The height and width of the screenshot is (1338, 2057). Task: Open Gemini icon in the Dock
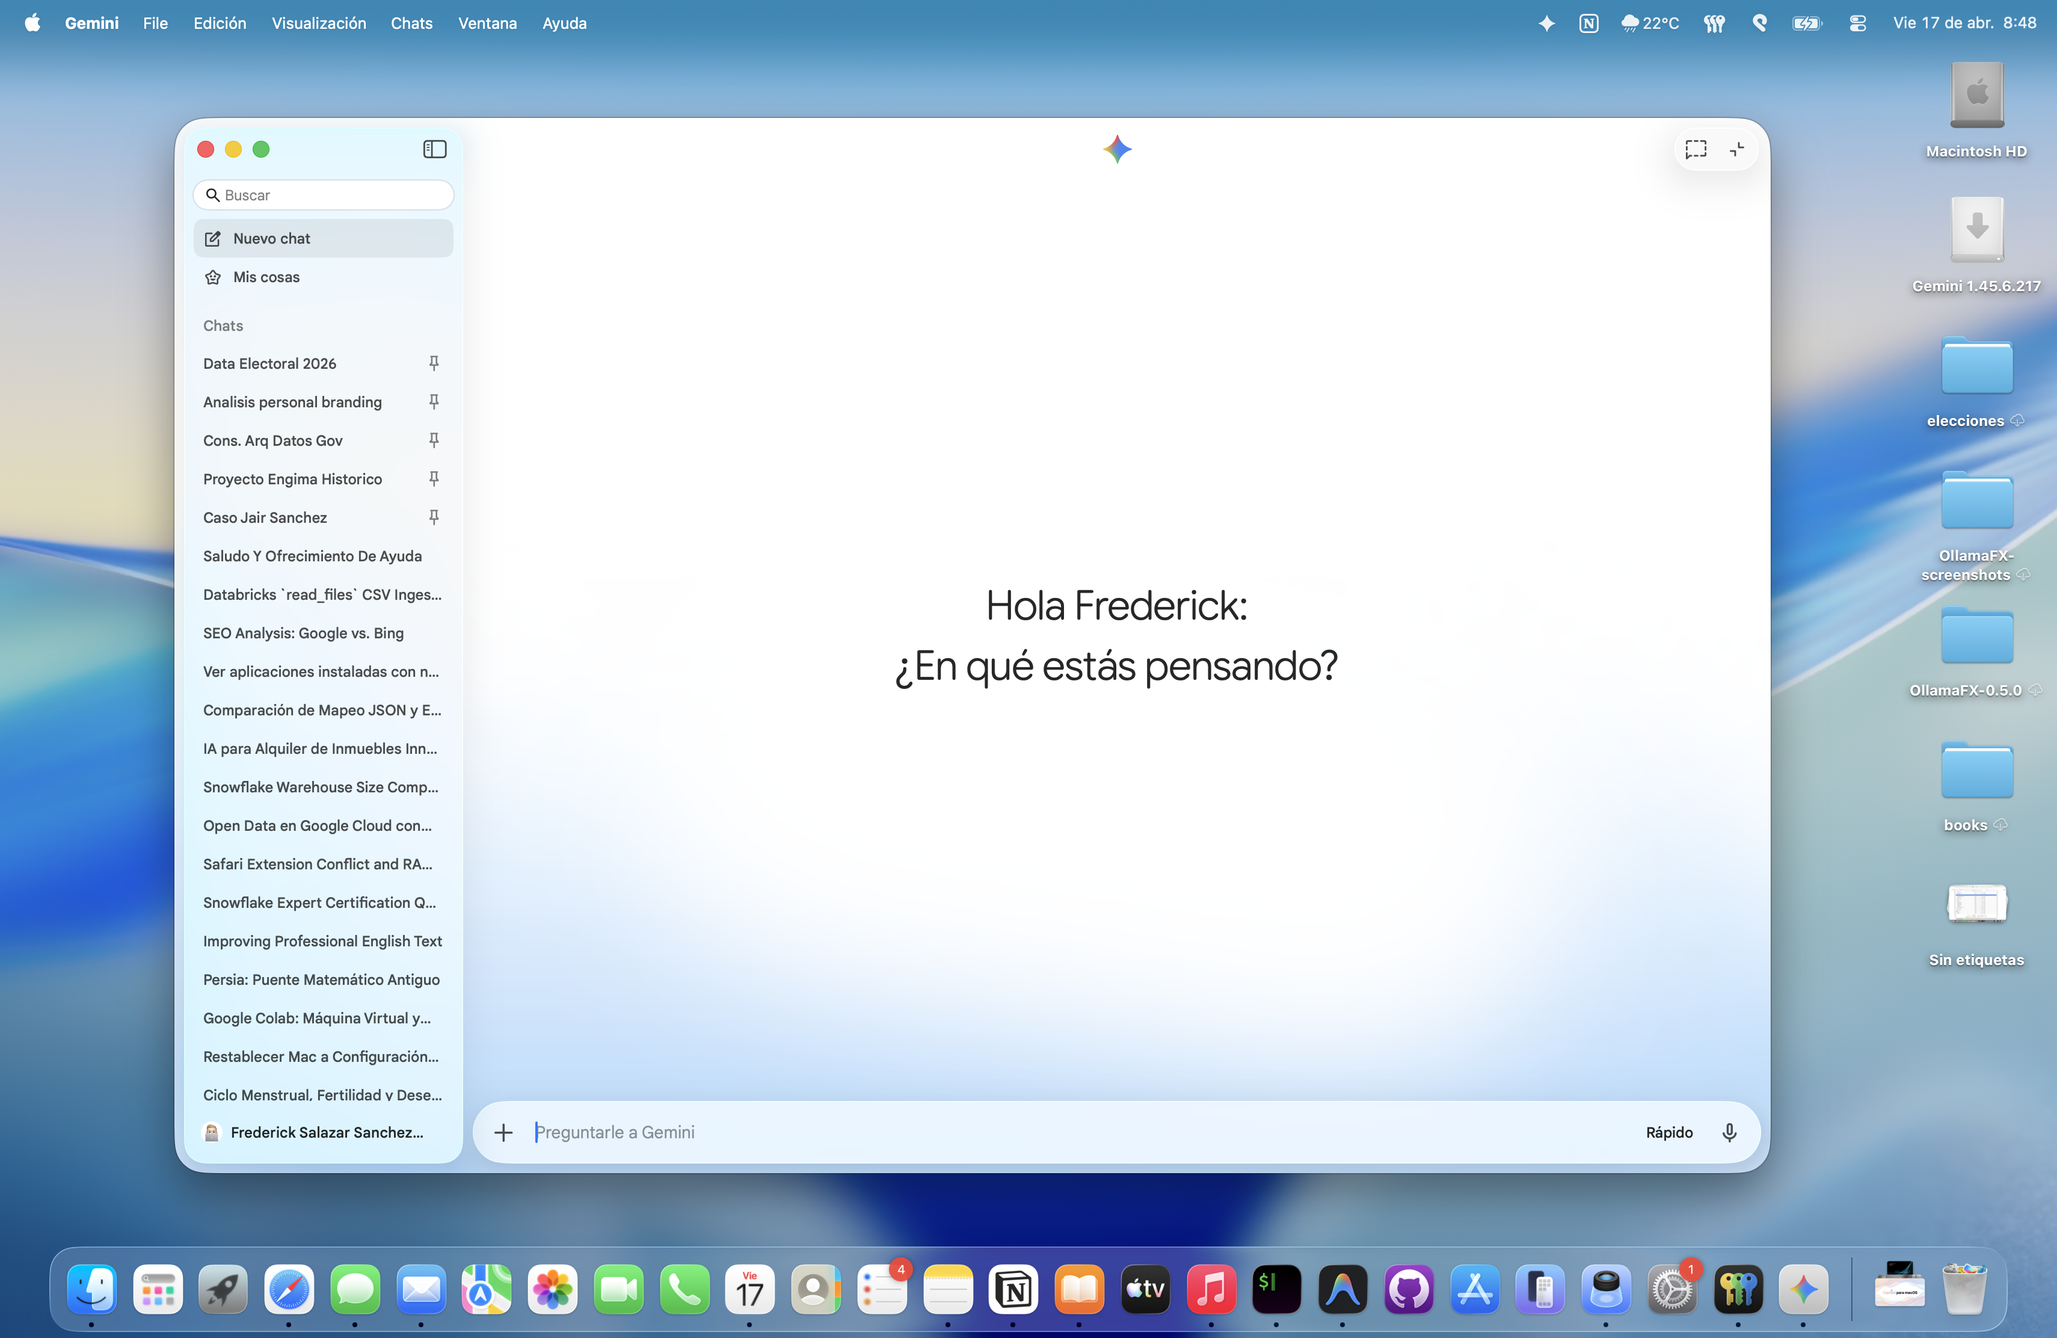click(1804, 1289)
